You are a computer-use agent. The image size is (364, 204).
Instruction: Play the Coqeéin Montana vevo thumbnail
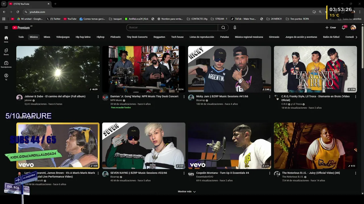pyautogui.click(x=229, y=146)
